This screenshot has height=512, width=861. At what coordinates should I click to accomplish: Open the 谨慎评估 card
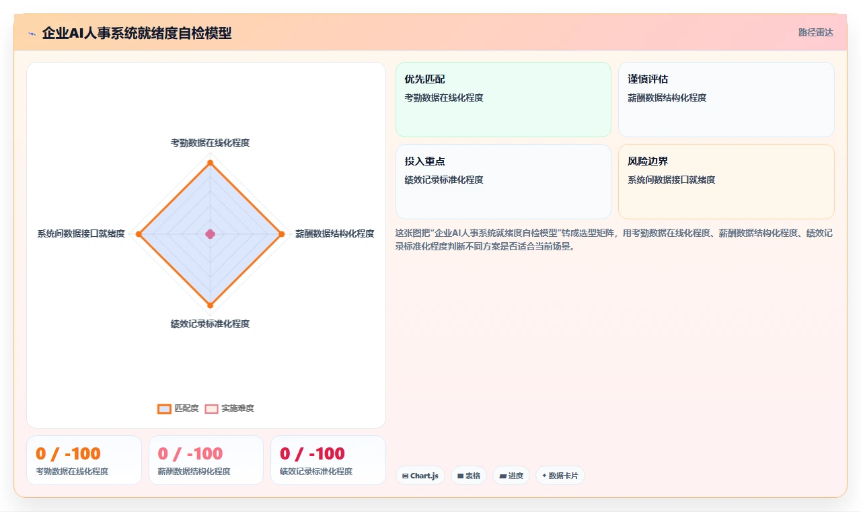726,100
